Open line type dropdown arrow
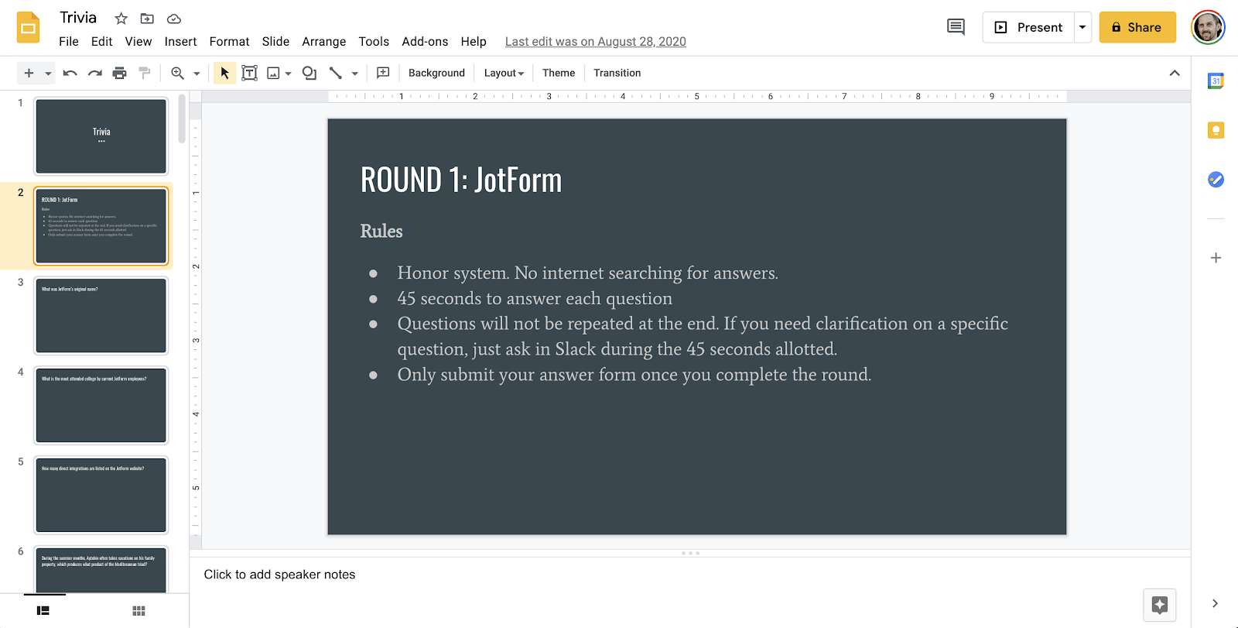 pos(354,74)
